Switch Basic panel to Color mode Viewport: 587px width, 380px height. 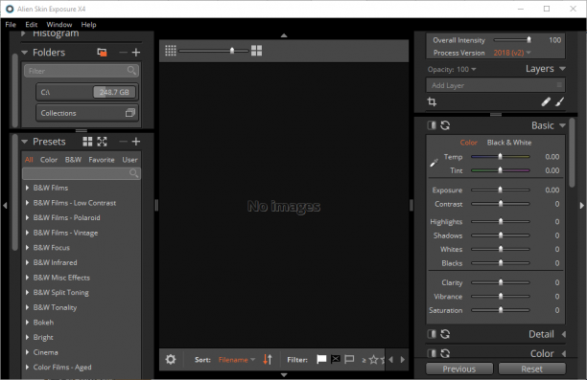[x=468, y=143]
